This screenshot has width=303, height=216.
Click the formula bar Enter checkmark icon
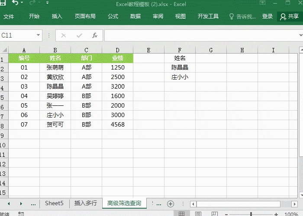coord(79,35)
